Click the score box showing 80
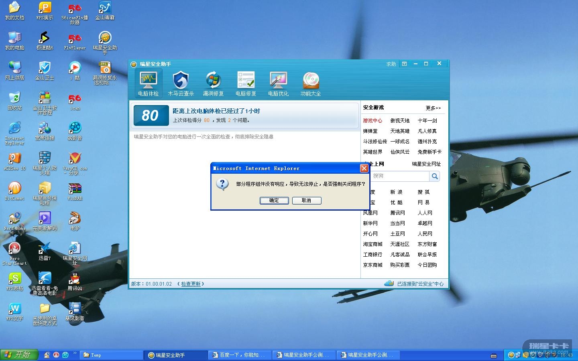 click(151, 116)
